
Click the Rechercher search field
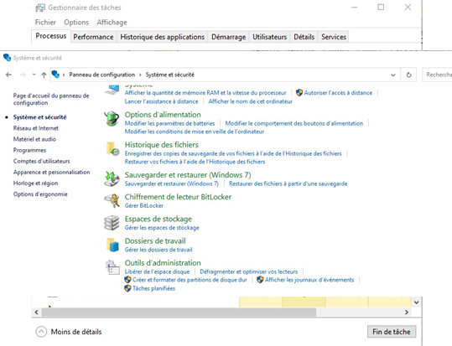tap(437, 75)
